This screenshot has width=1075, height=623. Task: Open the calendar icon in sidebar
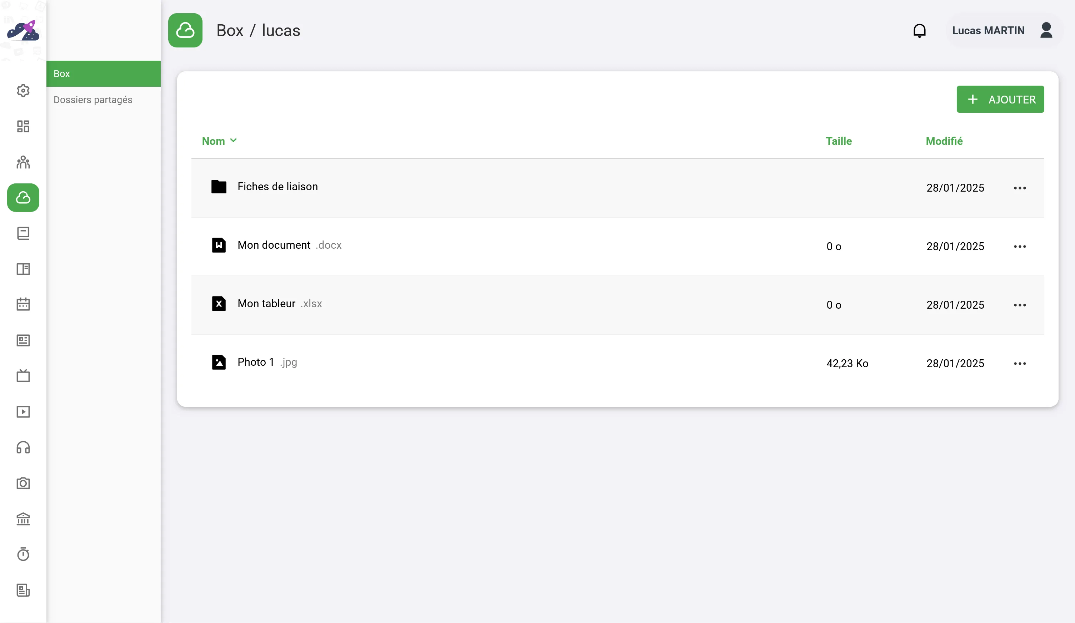click(23, 305)
